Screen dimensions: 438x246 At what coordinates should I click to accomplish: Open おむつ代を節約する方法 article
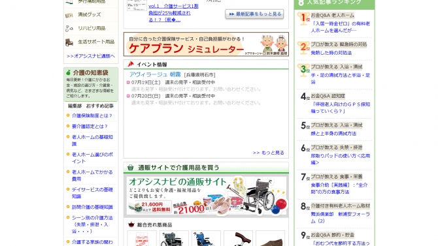[x=341, y=243]
